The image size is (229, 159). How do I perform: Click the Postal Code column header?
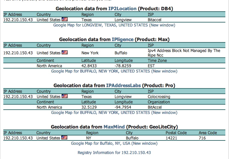pyautogui.click(x=176, y=133)
